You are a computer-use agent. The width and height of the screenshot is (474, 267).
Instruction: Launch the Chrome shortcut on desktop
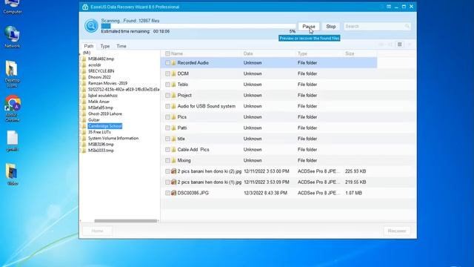[13, 109]
